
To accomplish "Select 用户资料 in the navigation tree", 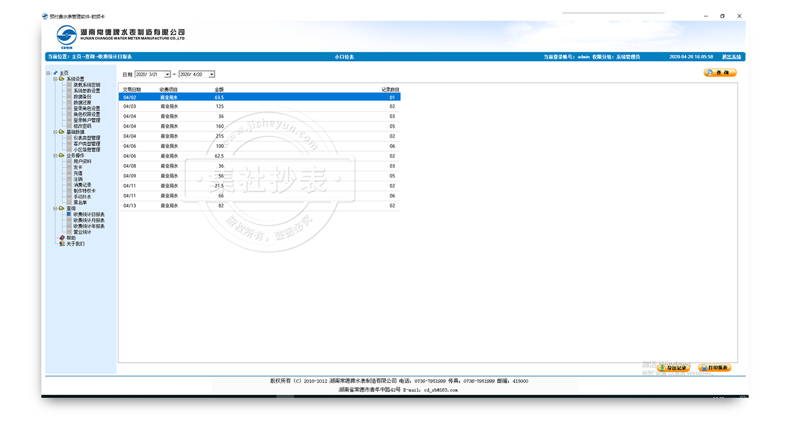I will tap(82, 162).
